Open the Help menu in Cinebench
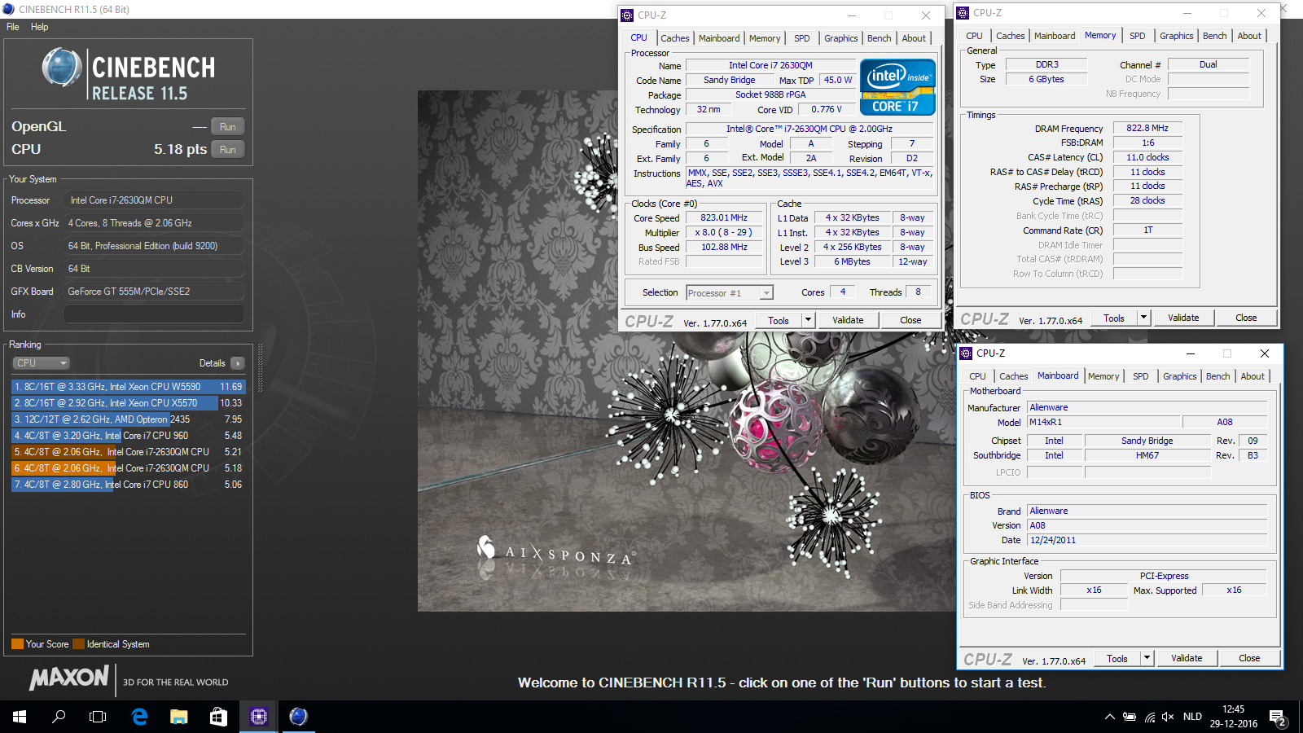This screenshot has width=1303, height=733. click(x=39, y=27)
